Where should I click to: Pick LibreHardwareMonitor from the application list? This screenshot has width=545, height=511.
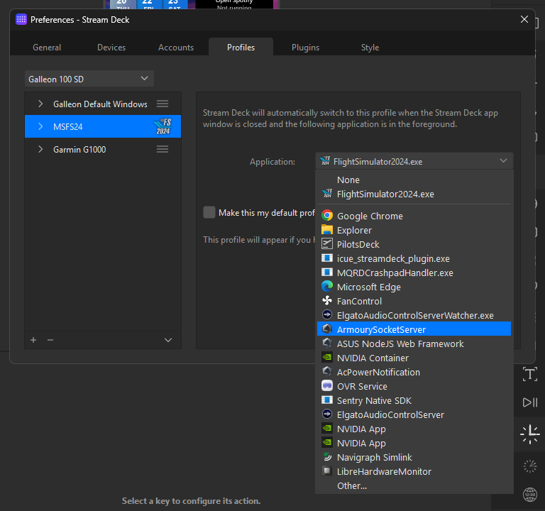(x=384, y=471)
